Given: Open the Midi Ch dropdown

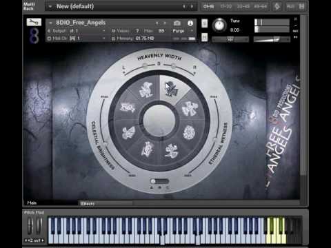Looking at the screenshot, I should (x=104, y=38).
